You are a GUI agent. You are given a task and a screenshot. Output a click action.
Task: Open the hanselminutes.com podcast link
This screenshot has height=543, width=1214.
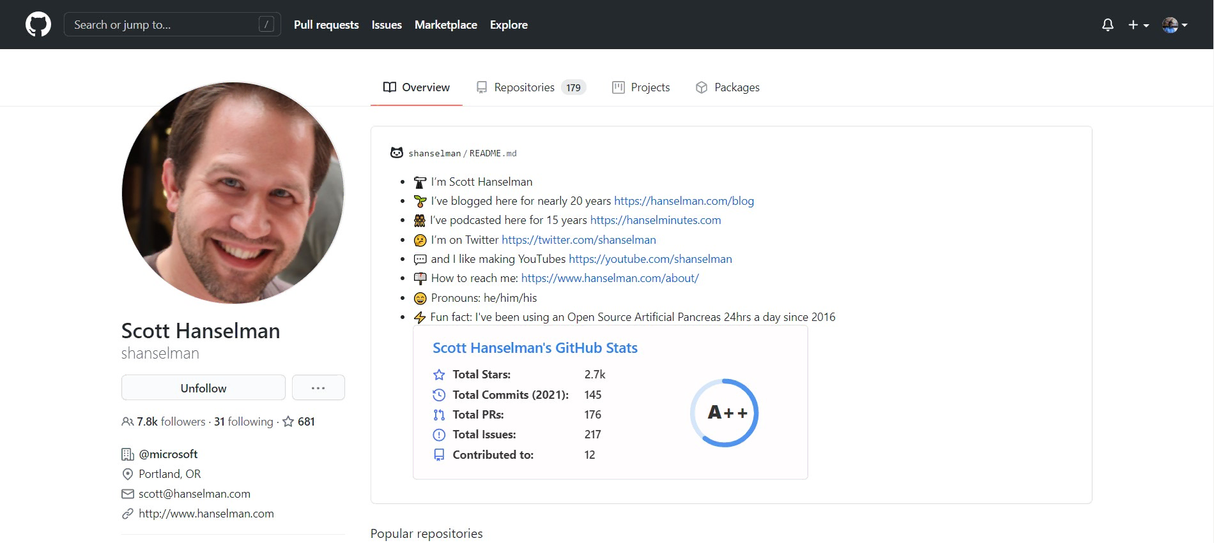(x=656, y=220)
